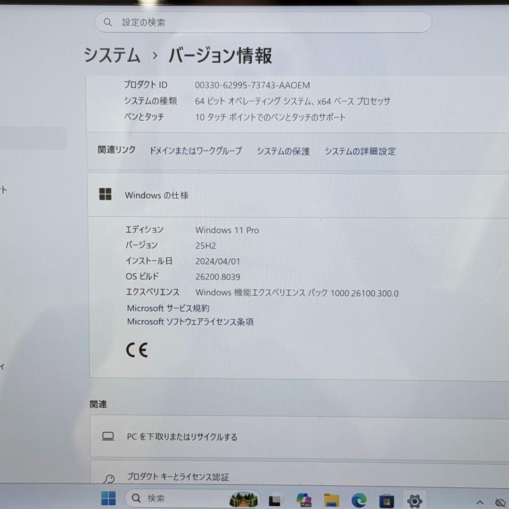
Task: Open ドメインまたはワークグループ link
Action: (196, 151)
